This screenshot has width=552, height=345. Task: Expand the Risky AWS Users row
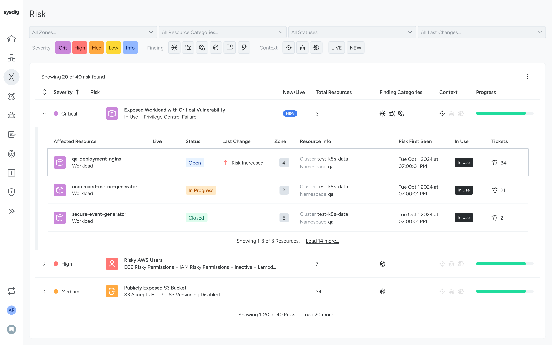click(44, 264)
